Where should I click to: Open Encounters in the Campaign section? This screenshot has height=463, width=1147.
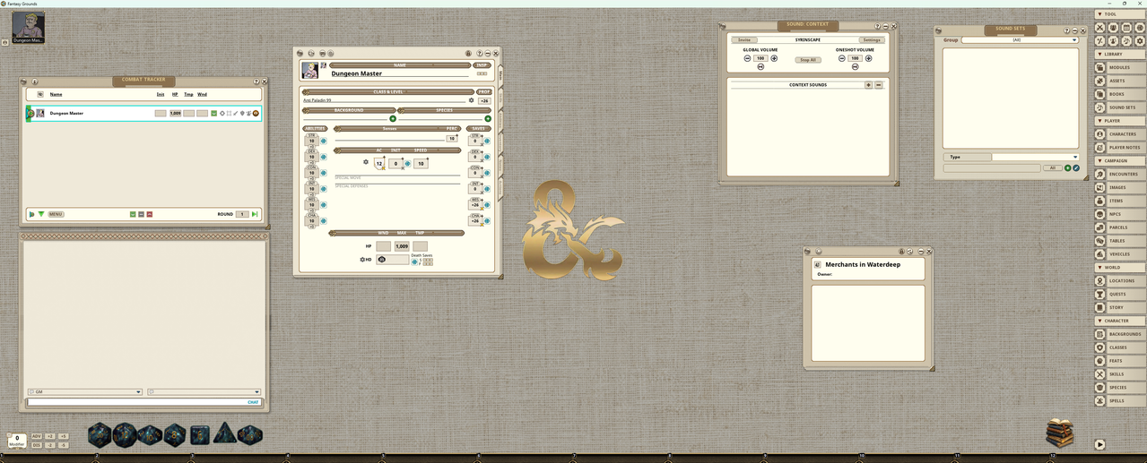1120,174
